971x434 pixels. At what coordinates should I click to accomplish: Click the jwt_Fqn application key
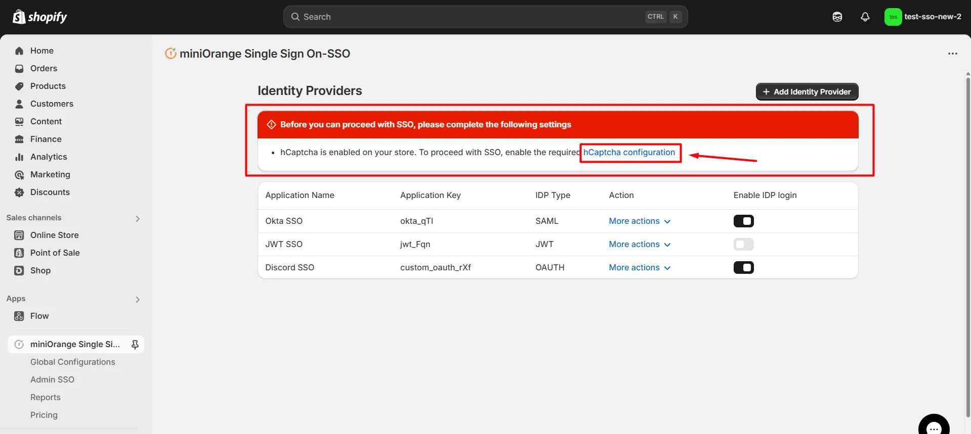coord(415,244)
